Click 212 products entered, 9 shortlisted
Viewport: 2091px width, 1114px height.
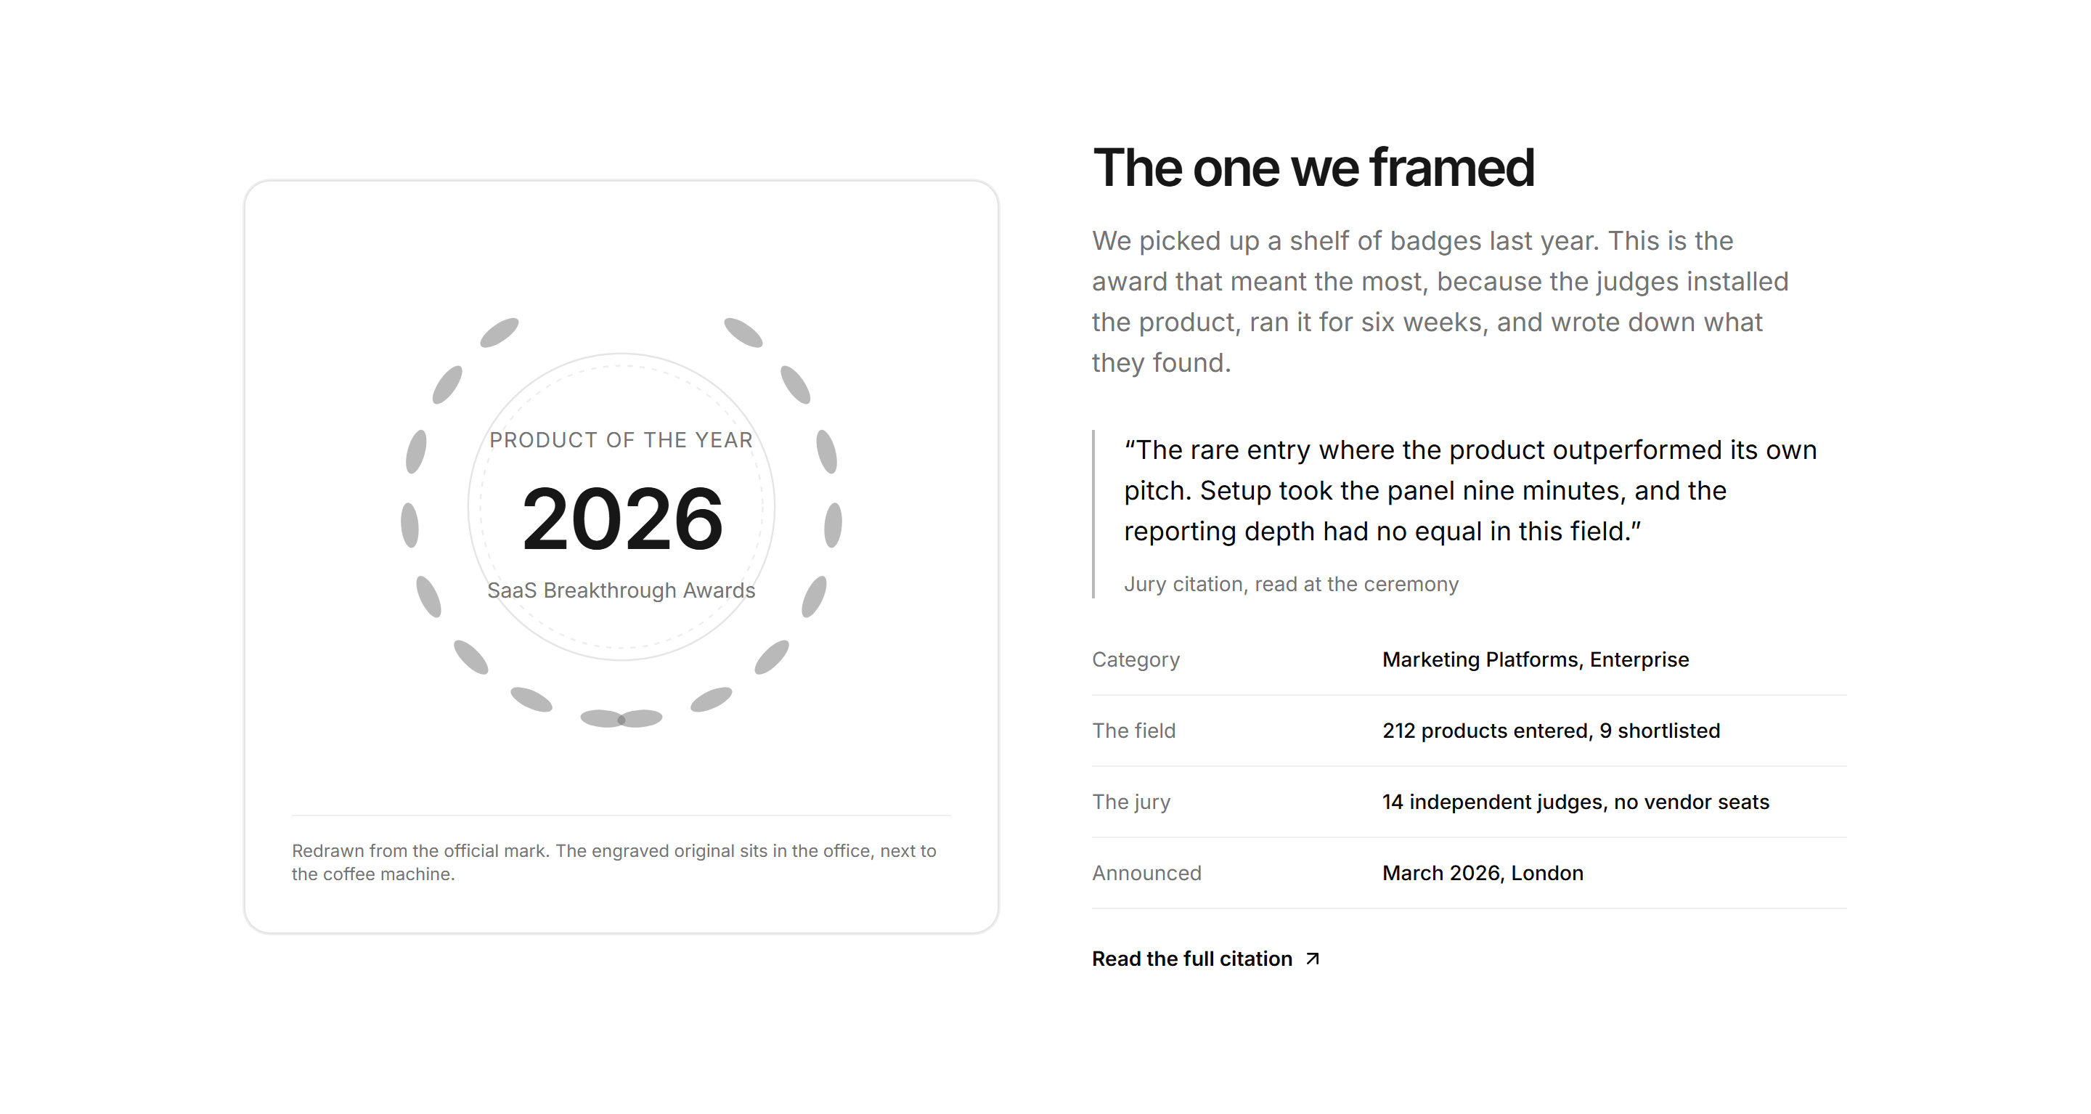pos(1552,731)
